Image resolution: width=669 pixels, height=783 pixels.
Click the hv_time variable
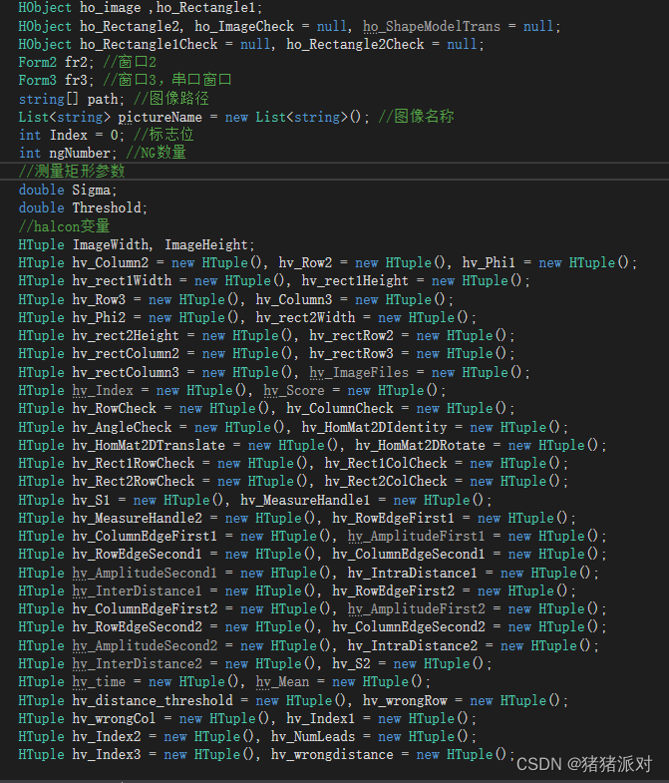click(x=99, y=682)
